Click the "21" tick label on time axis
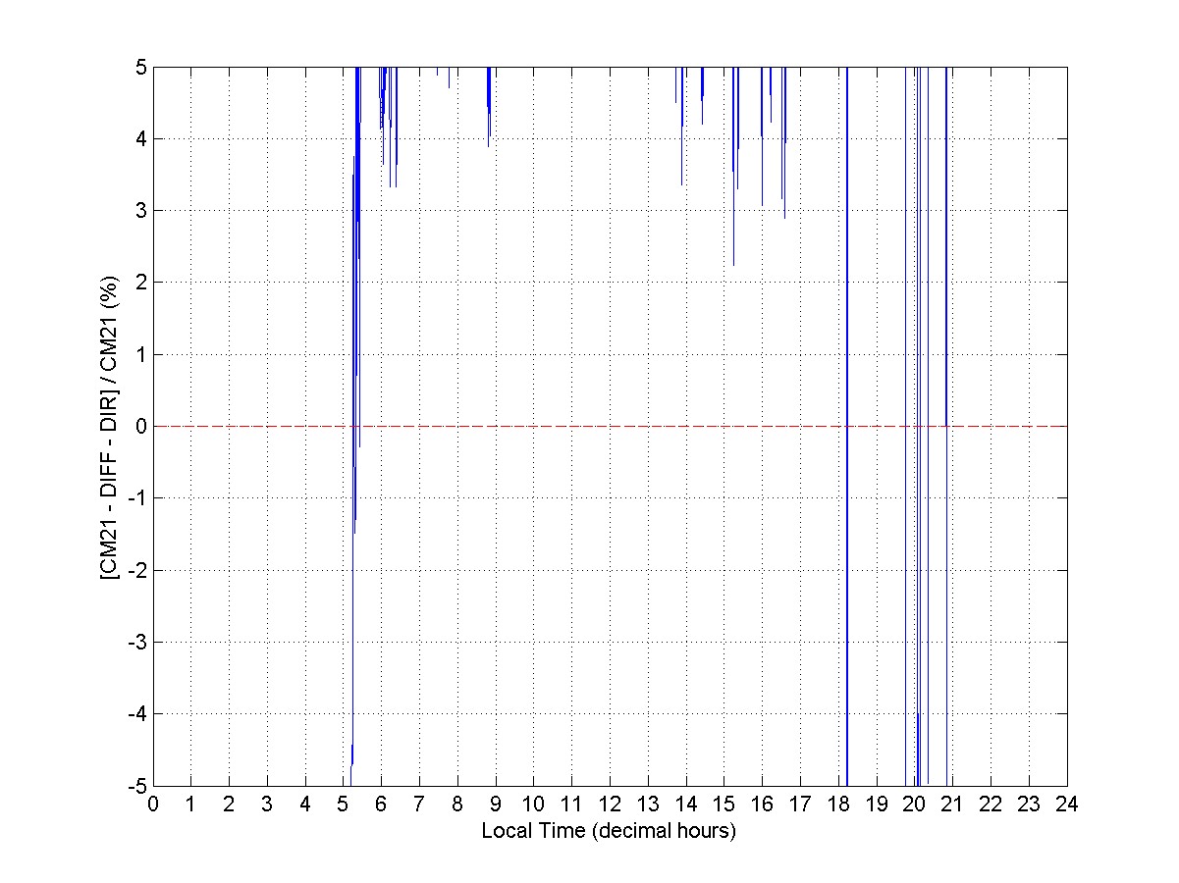1179x883 pixels. (952, 804)
